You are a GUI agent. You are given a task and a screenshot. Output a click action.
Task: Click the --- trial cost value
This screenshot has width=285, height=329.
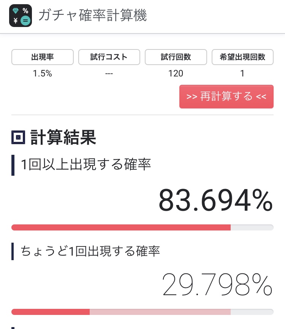(109, 73)
